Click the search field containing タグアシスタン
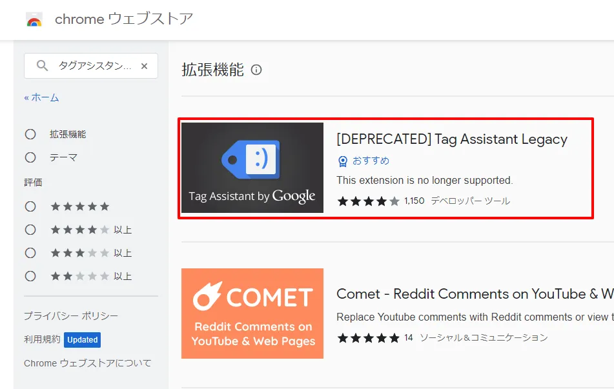Viewport: 614px width, 389px height. pyautogui.click(x=91, y=66)
